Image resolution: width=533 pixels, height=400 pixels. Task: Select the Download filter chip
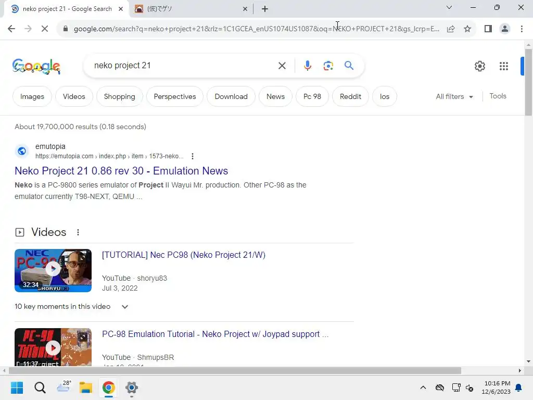231,96
